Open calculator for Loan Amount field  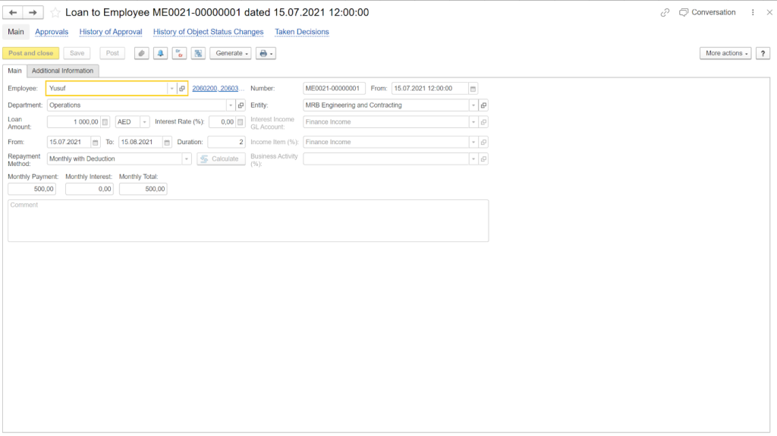tap(105, 122)
